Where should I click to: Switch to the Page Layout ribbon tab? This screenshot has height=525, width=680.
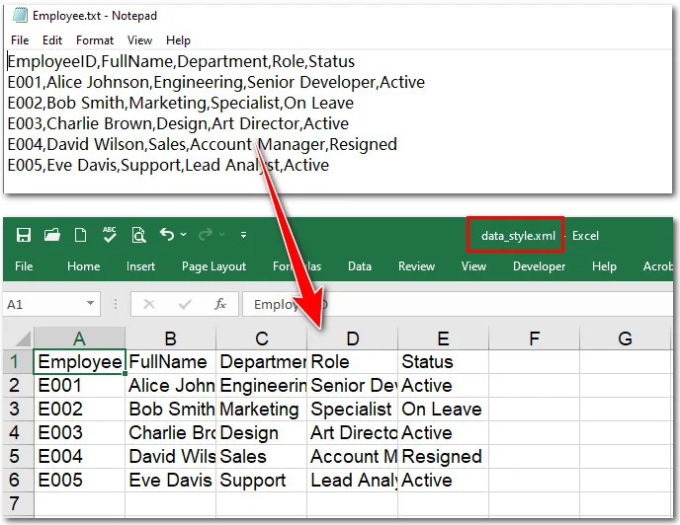213,266
